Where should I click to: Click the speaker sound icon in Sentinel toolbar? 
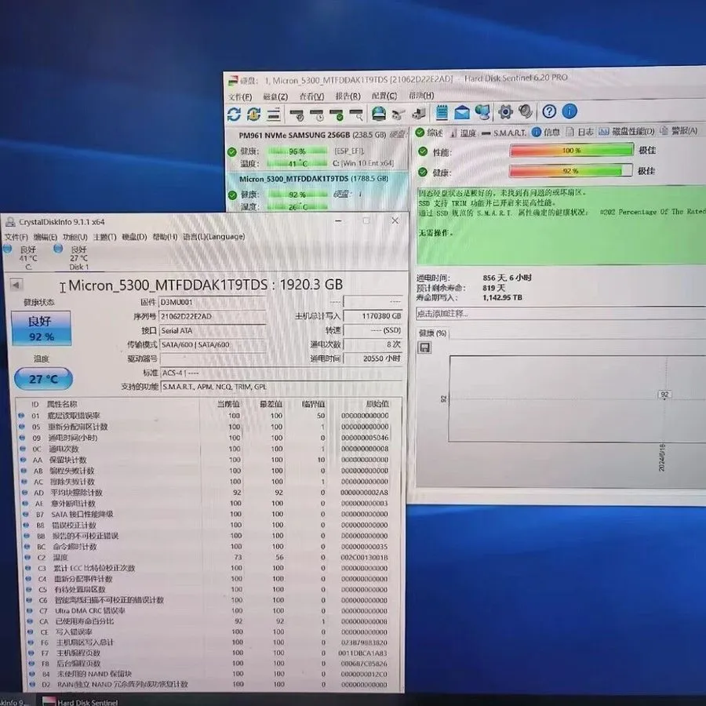click(x=525, y=111)
